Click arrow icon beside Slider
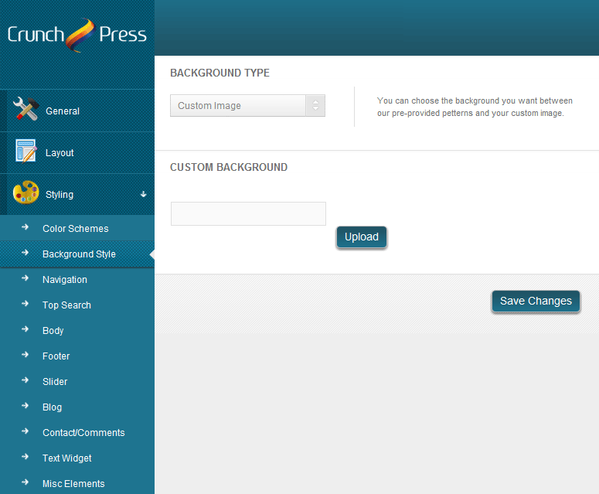599x494 pixels. tap(26, 380)
